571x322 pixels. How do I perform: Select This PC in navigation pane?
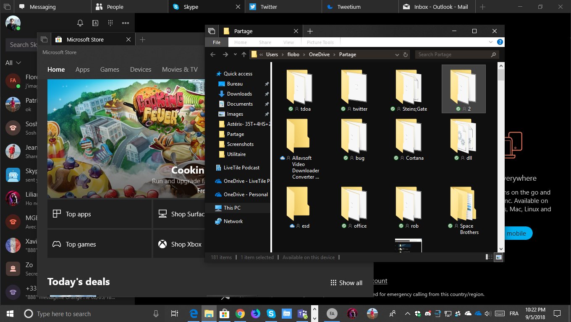[x=238, y=208]
